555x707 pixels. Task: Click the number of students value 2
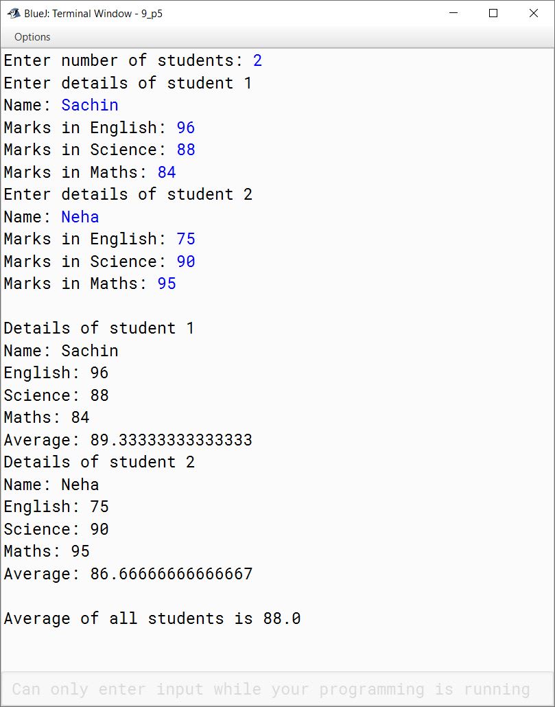pyautogui.click(x=258, y=60)
